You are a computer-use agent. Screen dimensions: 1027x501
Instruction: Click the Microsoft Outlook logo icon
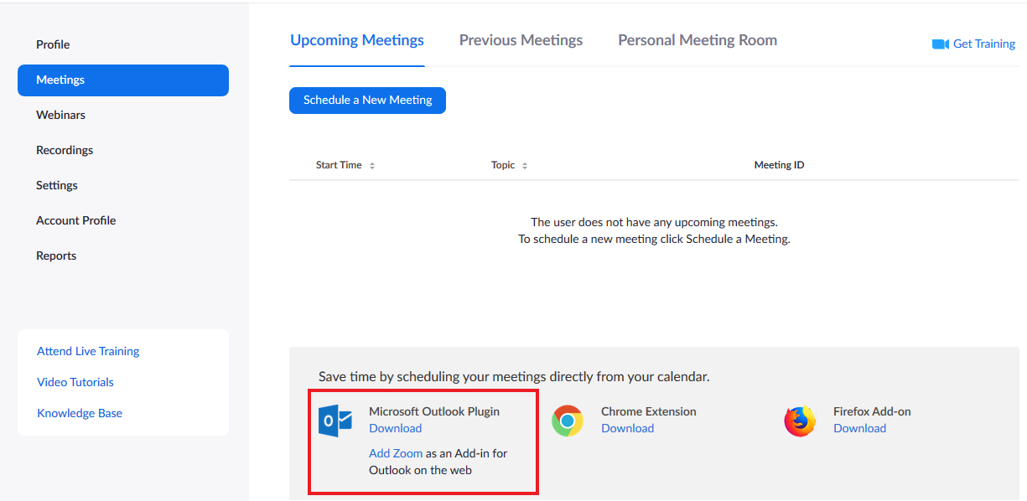(x=335, y=421)
